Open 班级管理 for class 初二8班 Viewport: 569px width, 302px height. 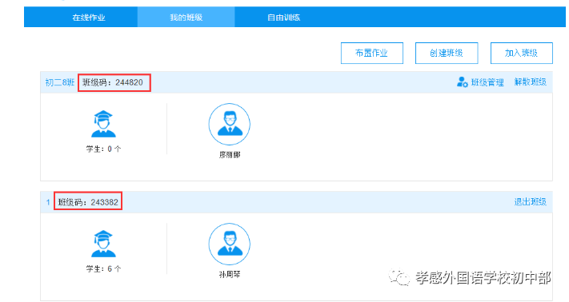487,82
